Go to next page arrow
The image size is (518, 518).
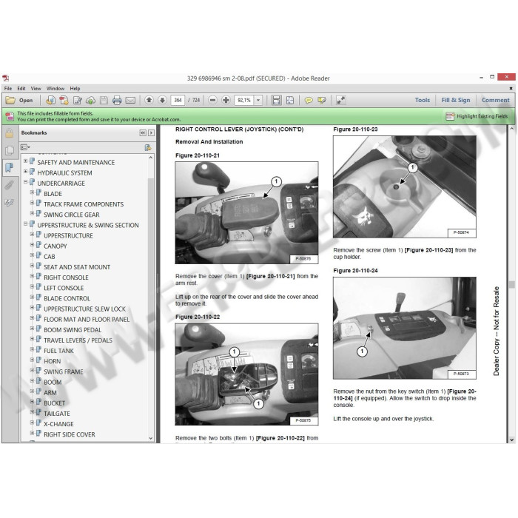(162, 100)
